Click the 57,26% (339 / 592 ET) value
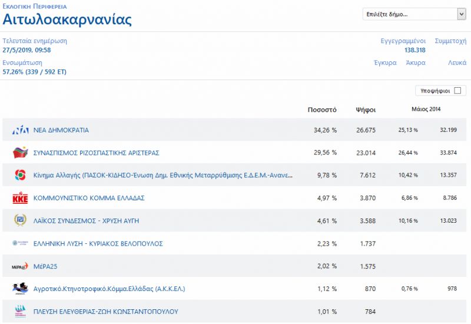 [x=34, y=72]
